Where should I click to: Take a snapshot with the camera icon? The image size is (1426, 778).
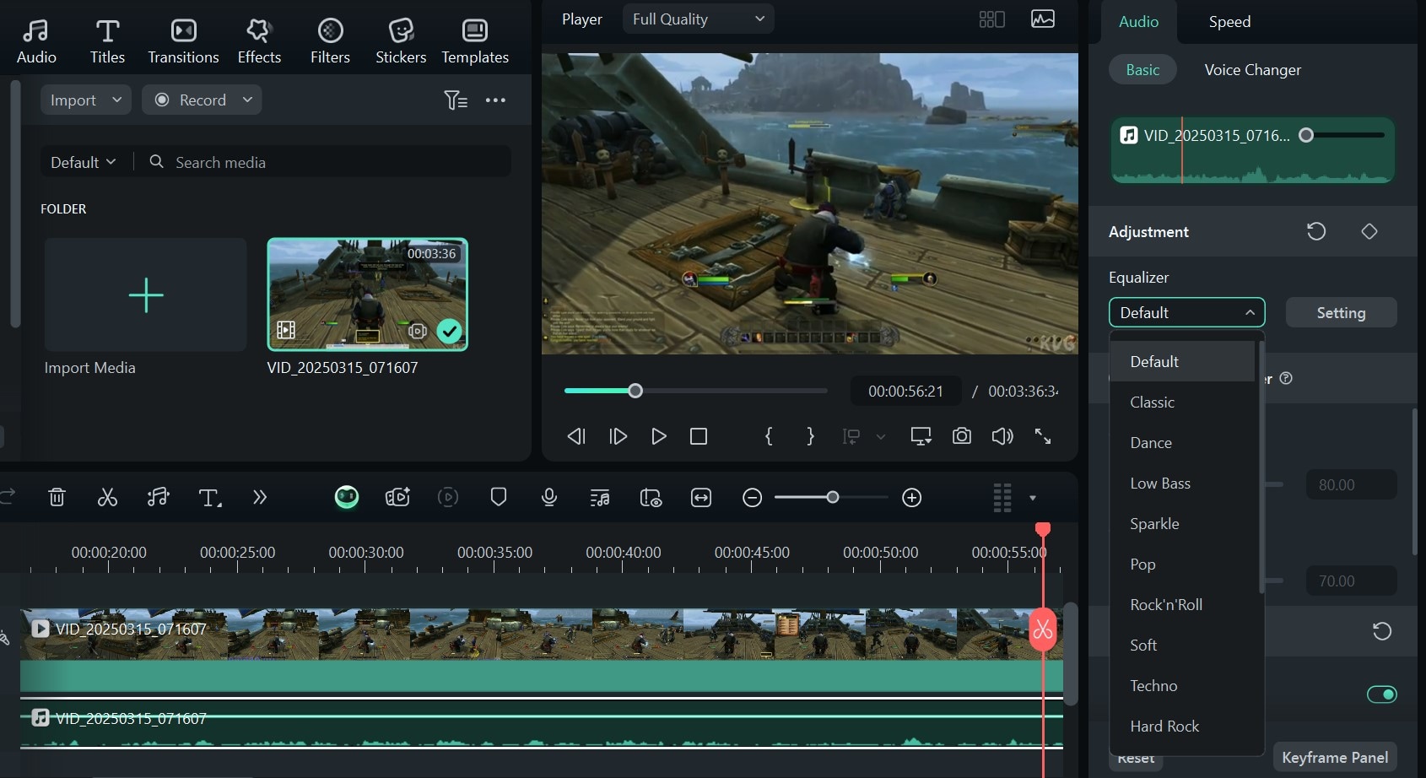961,436
